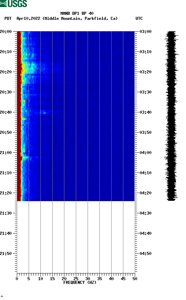Click the 04:00 UTC time label
186x300 pixels.
146,153
